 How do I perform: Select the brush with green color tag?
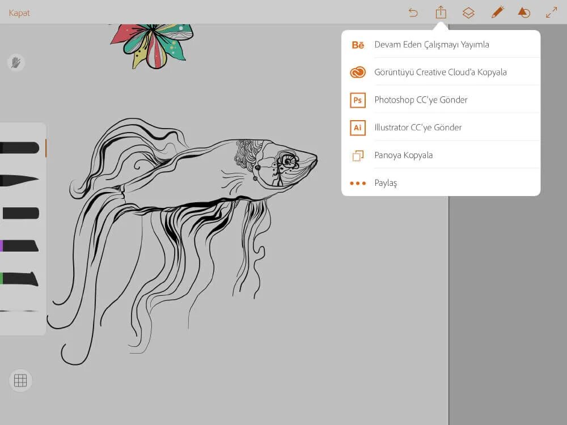[x=19, y=279]
